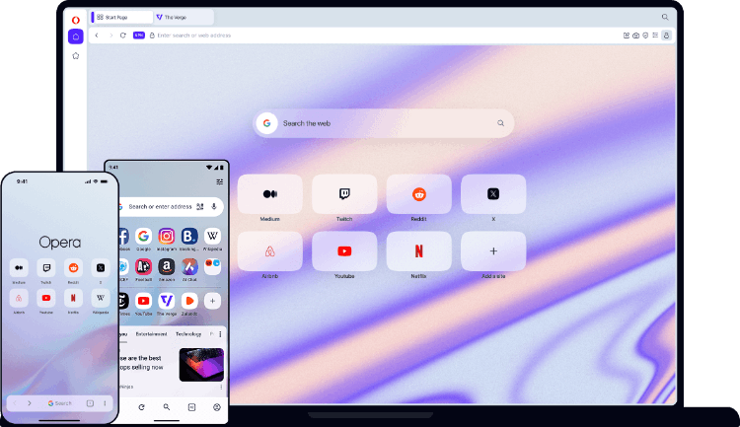Open the Airbnb speed dial tile on desktop
The height and width of the screenshot is (427, 740).
[269, 251]
